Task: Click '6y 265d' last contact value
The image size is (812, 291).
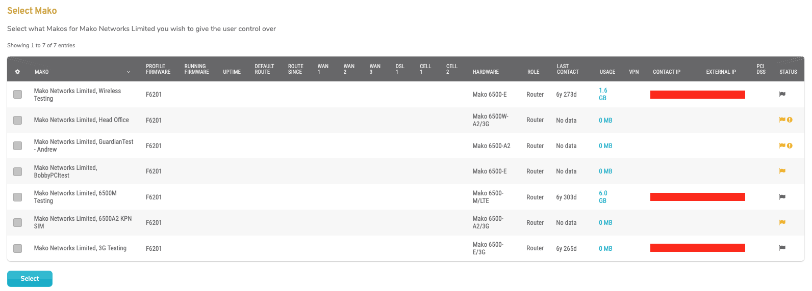Action: tap(566, 249)
